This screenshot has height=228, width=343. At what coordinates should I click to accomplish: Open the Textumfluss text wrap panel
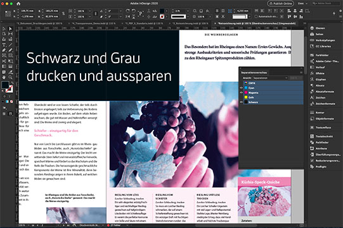pos(321,128)
